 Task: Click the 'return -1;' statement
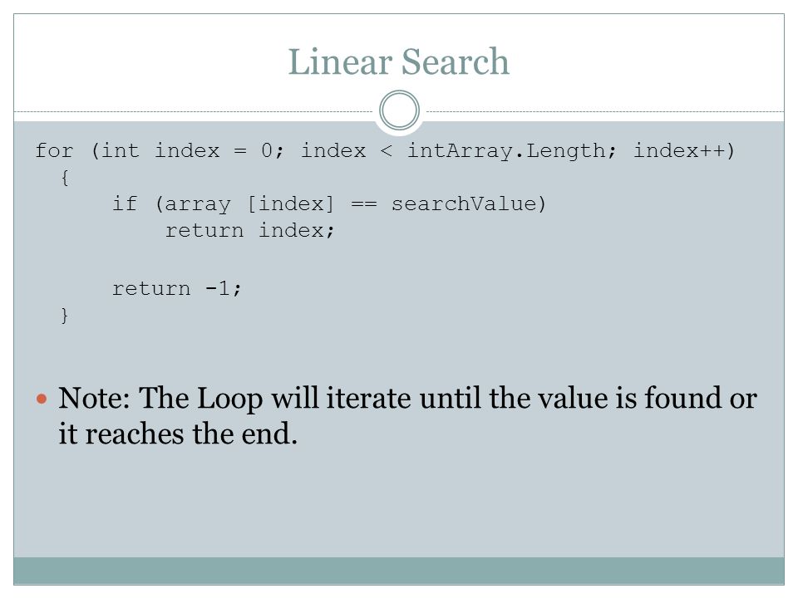click(176, 288)
